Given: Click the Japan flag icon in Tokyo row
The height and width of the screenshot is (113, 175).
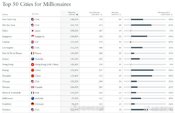Looking at the screenshot, I should point(32,31).
